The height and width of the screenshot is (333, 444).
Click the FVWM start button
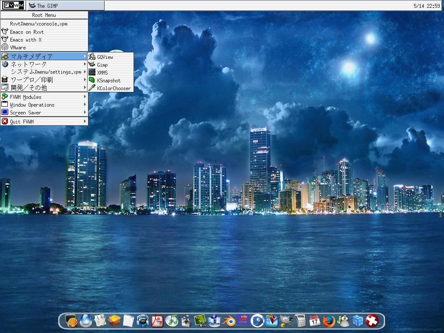[x=13, y=6]
